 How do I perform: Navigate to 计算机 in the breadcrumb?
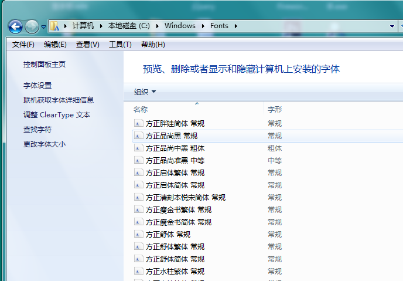[83, 26]
